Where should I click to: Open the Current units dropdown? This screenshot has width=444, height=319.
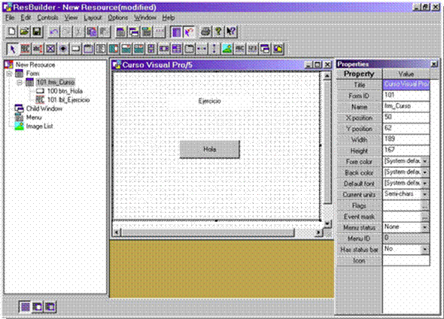click(424, 194)
